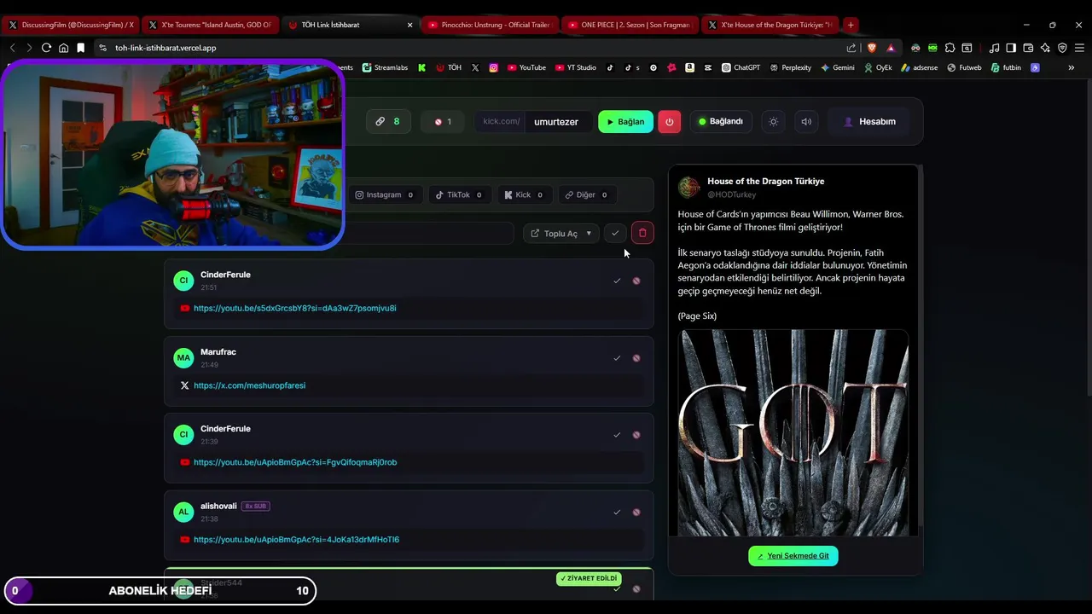Click the green Bağlan connect button
The width and height of the screenshot is (1092, 614).
click(625, 122)
